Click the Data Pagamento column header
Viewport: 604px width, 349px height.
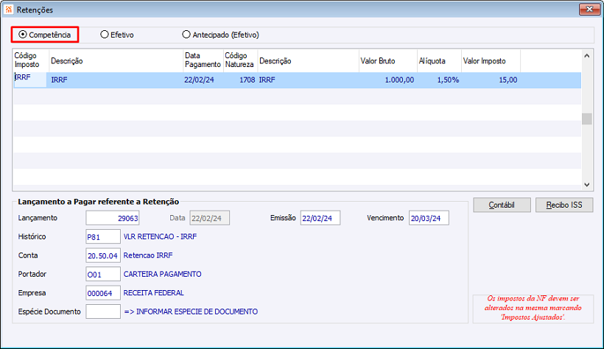click(203, 60)
